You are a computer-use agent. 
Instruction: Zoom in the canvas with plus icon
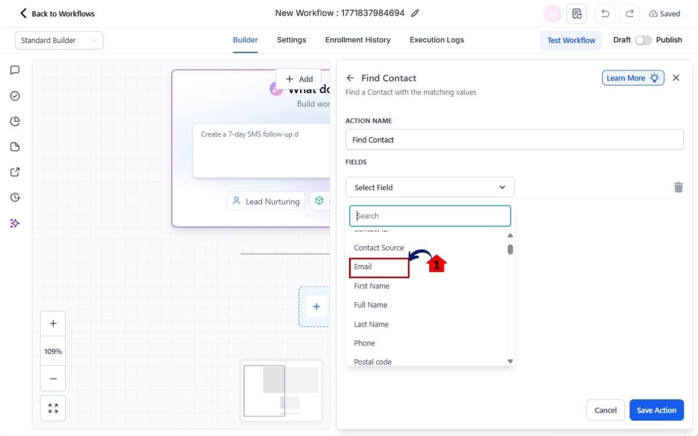53,324
